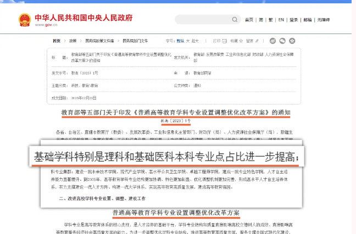Click the 留言 pencil icon
Screen dimensions: 356x234
pyautogui.click(x=257, y=41)
